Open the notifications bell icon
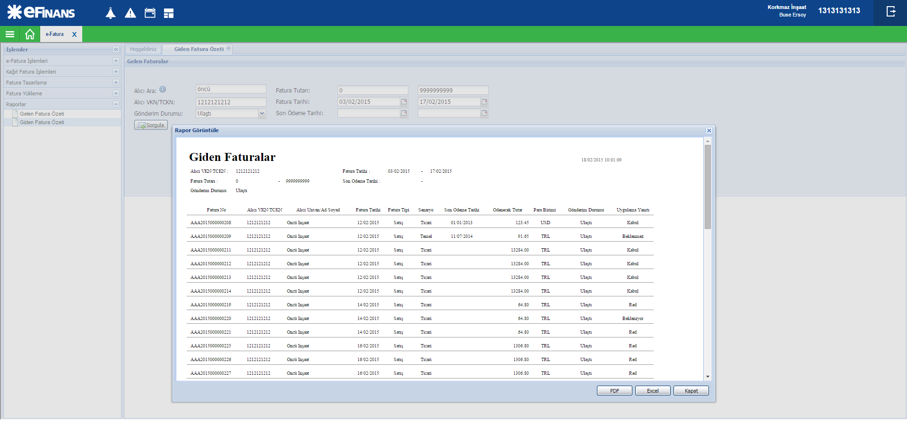Viewport: 907px width, 421px height. 111,13
